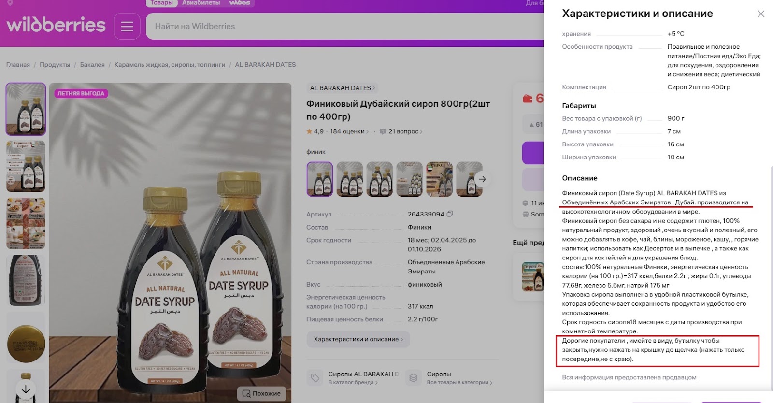Close the Характеристики и описание panel
Image resolution: width=773 pixels, height=403 pixels.
(x=761, y=14)
